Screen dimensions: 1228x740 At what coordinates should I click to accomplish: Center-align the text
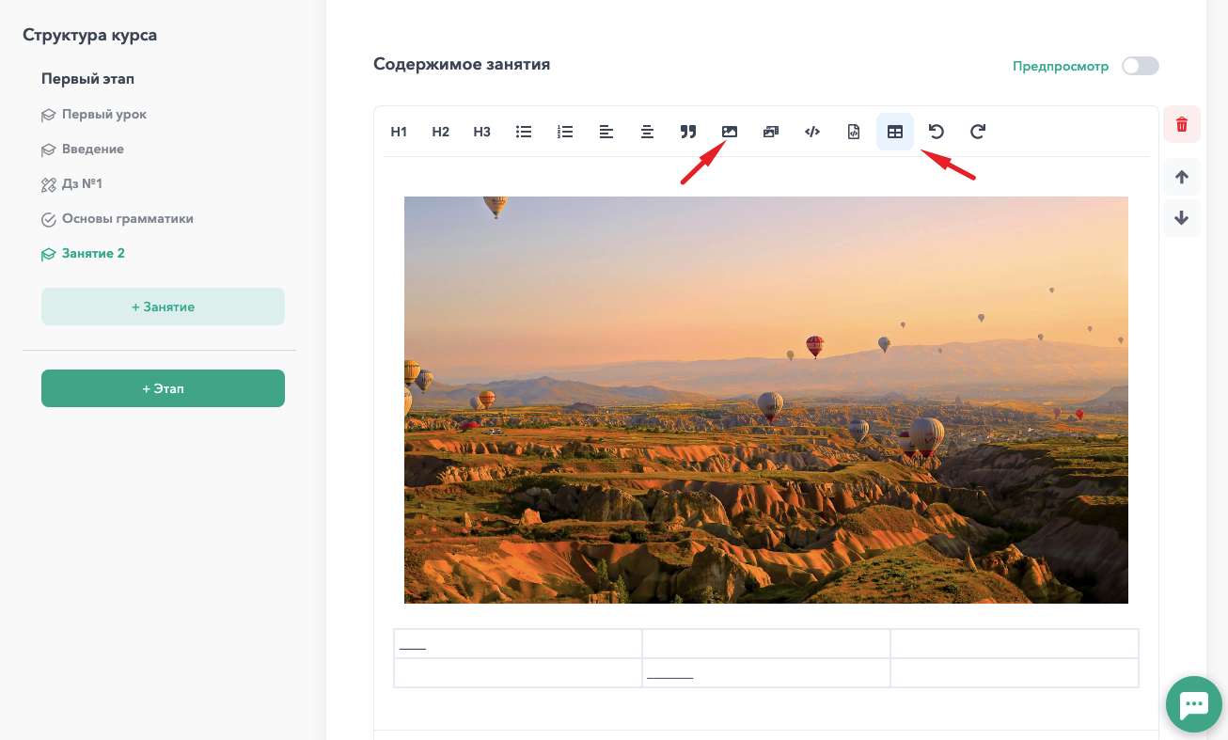[x=647, y=132]
